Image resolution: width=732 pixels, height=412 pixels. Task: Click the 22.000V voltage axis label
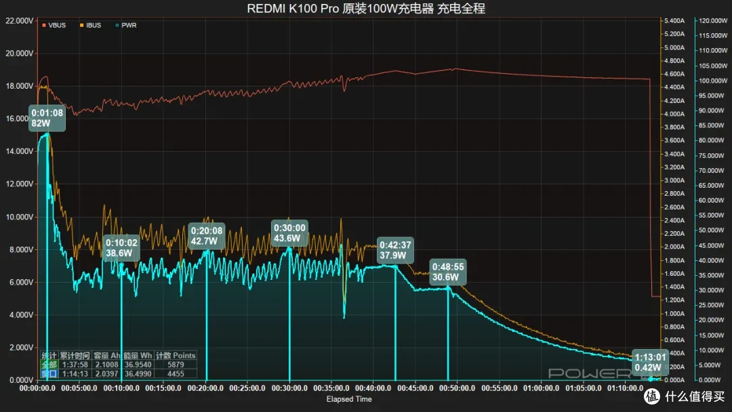pyautogui.click(x=19, y=21)
